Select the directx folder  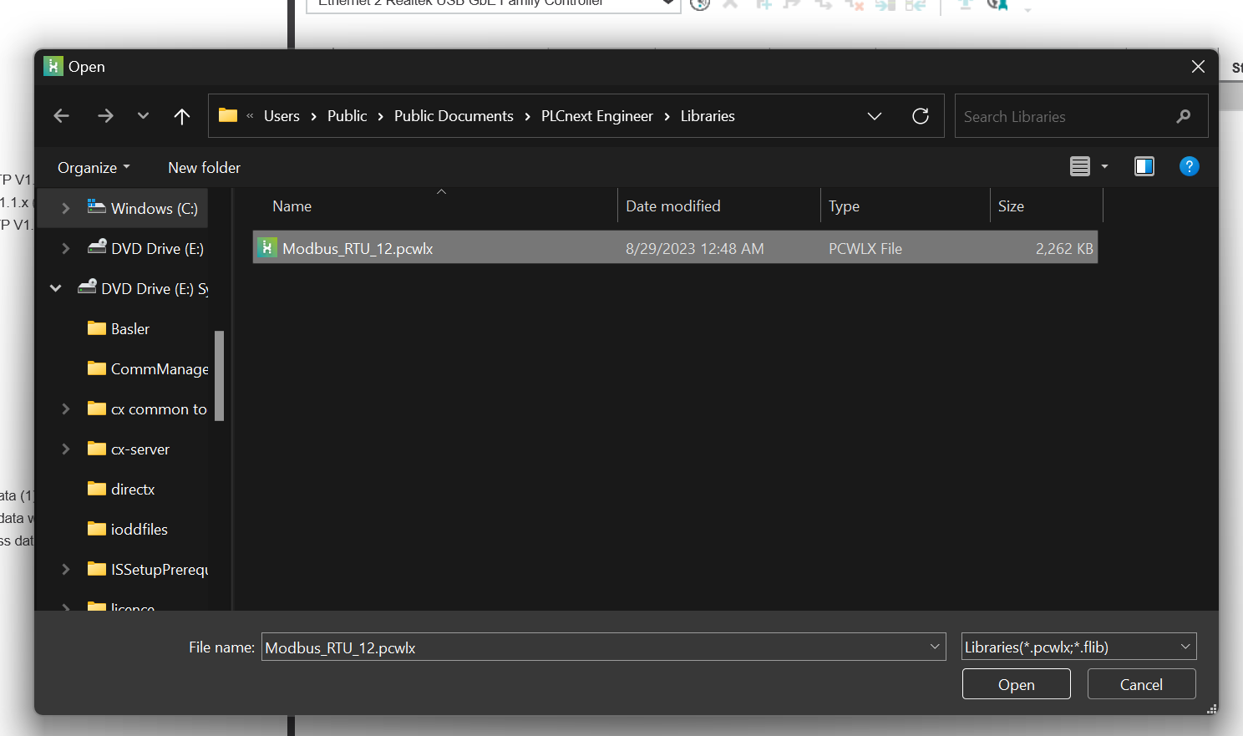[x=133, y=489]
